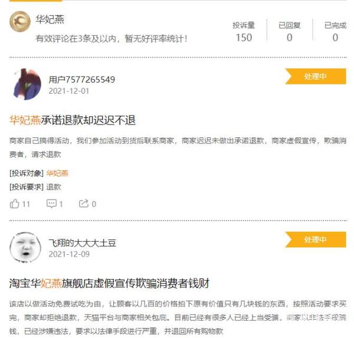View avatar of 用户7577265549
The image size is (354, 338).
click(26, 84)
